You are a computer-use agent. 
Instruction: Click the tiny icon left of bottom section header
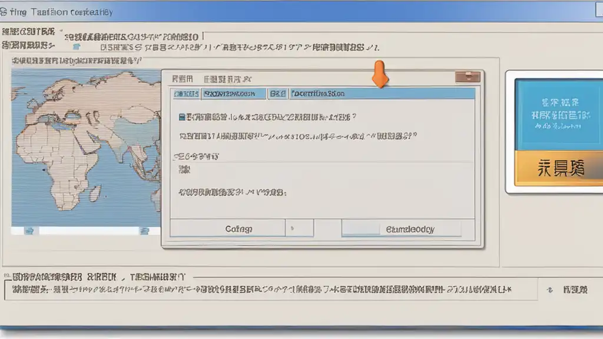coord(7,275)
